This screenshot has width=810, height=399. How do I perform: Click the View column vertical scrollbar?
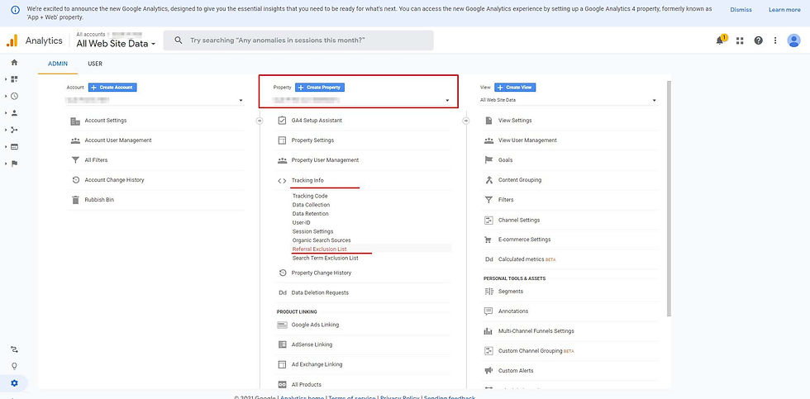coord(669,198)
